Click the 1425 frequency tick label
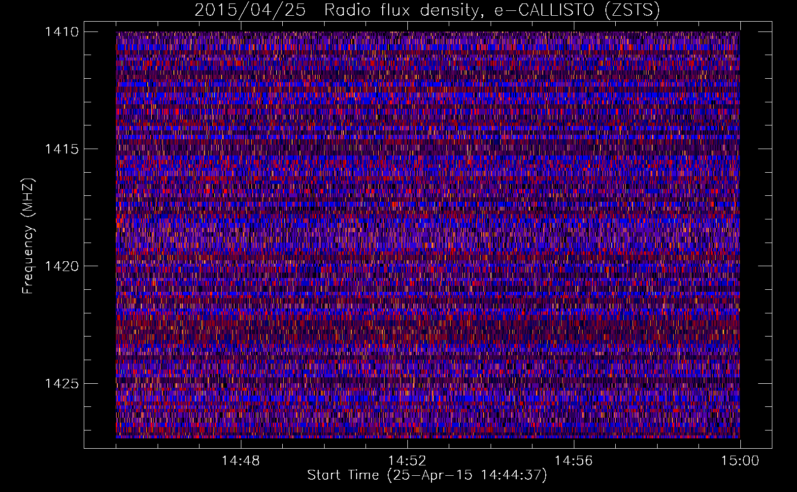 click(x=62, y=383)
